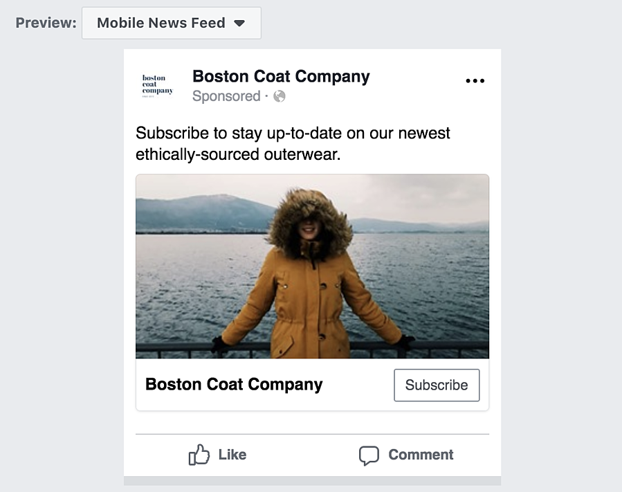Click the Preview label text
This screenshot has height=492, width=622.
click(x=46, y=23)
